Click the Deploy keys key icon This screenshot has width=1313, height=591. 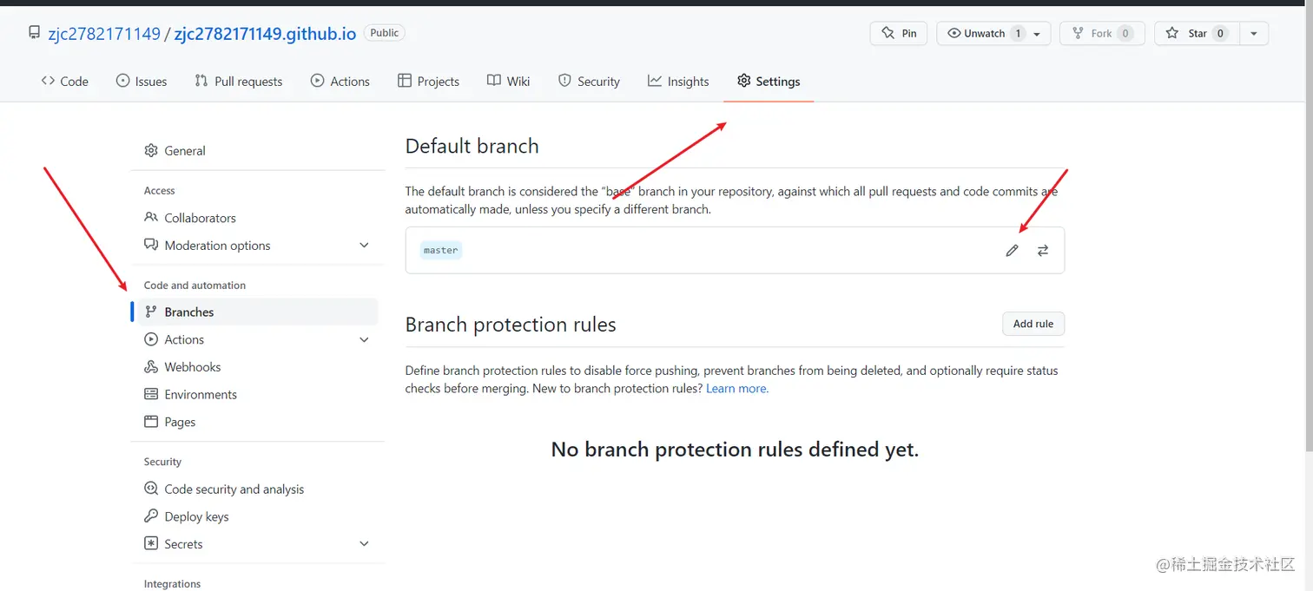pos(151,516)
